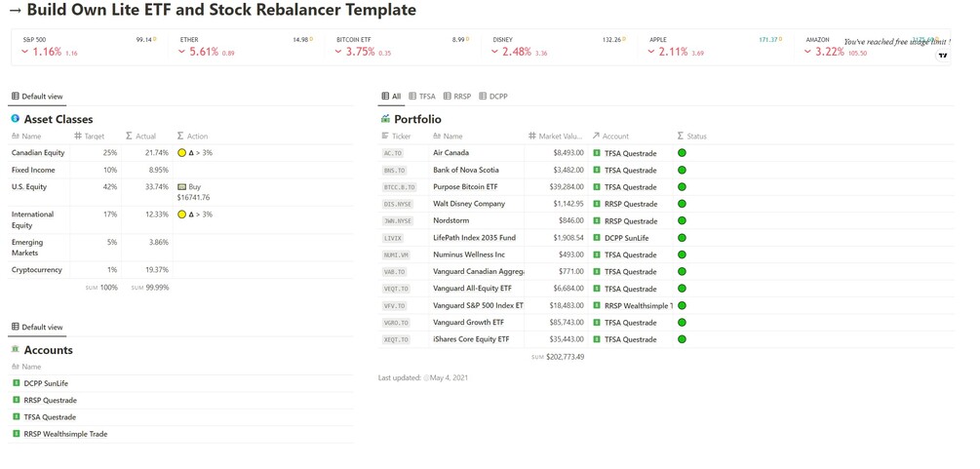This screenshot has width=980, height=469.
Task: Select Default view tab above Asset Classes
Action: pos(37,97)
